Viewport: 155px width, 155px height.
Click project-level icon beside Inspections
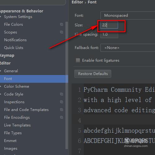point(61,102)
